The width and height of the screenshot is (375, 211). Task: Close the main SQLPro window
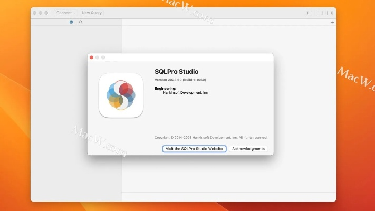(x=34, y=13)
